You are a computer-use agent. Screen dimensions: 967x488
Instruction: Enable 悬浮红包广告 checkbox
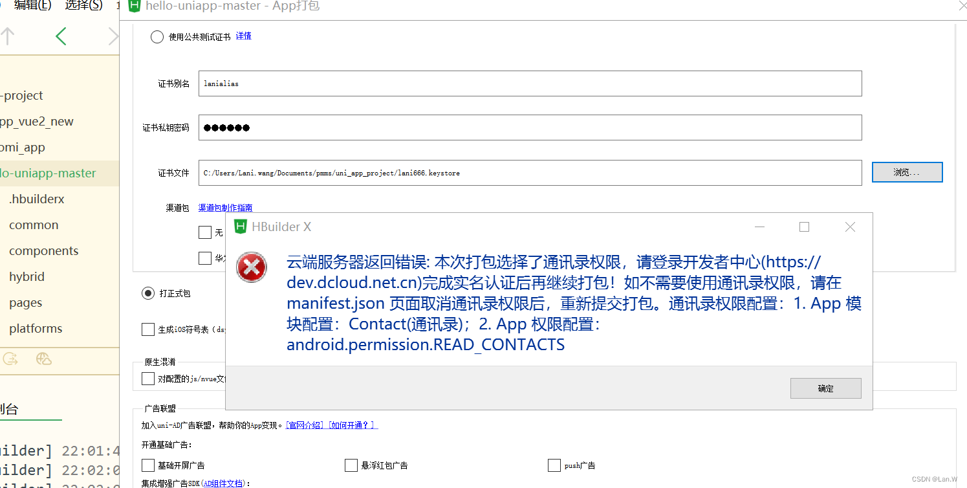point(351,465)
